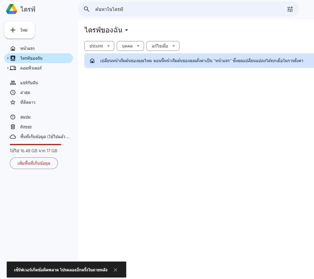314x279 pixels.
Task: Open ไดรฟ์ของฉัน title dropdown
Action: 106,30
